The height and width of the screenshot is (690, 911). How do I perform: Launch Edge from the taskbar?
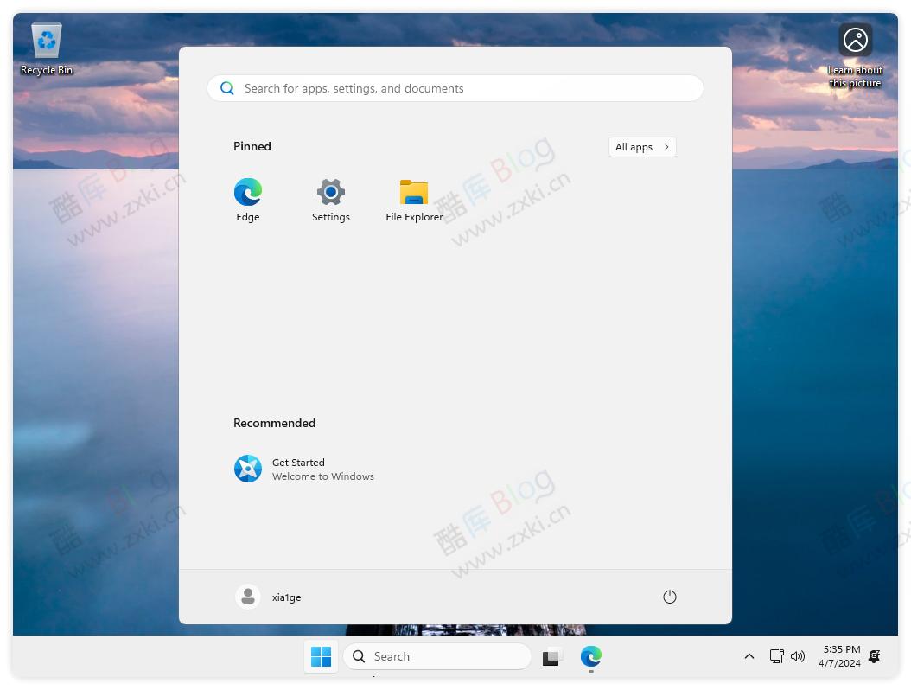(x=590, y=656)
